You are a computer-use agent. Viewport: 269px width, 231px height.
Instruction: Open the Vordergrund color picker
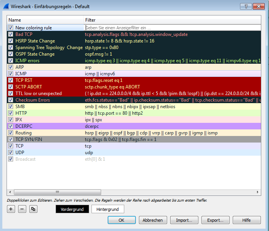click(x=72, y=209)
